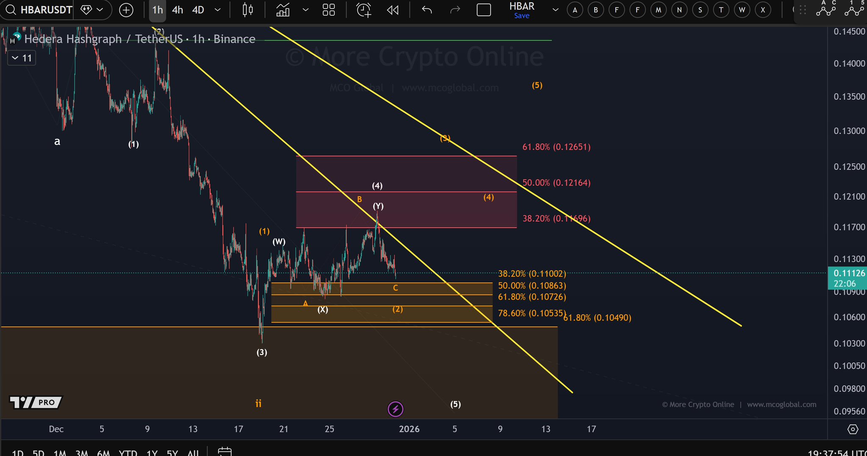Switch to the 4h timeframe
867x456 pixels.
click(x=177, y=10)
